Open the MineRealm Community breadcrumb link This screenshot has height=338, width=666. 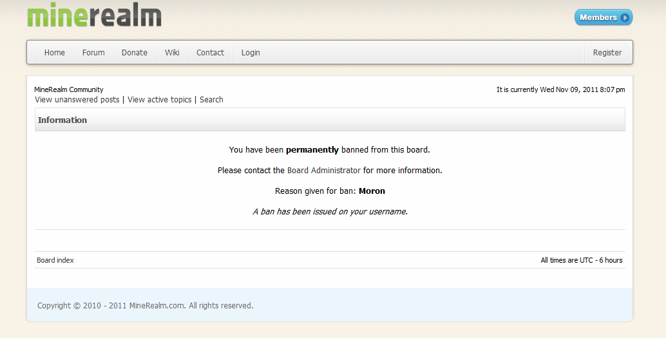pos(69,89)
